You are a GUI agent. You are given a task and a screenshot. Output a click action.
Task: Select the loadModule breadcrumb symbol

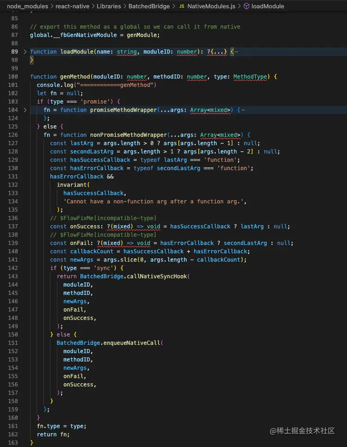coord(268,6)
